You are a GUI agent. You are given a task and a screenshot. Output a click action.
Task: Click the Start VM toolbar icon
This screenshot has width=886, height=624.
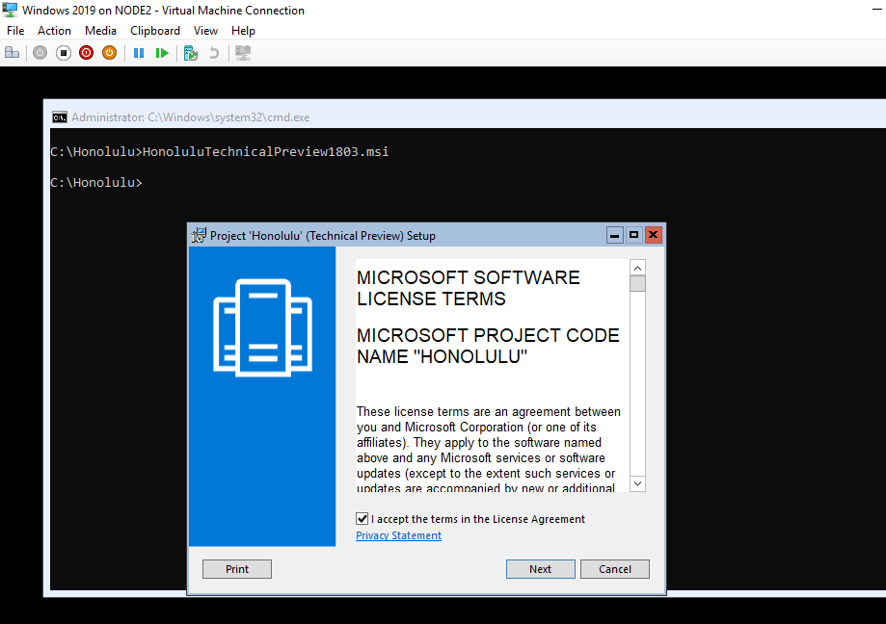40,53
